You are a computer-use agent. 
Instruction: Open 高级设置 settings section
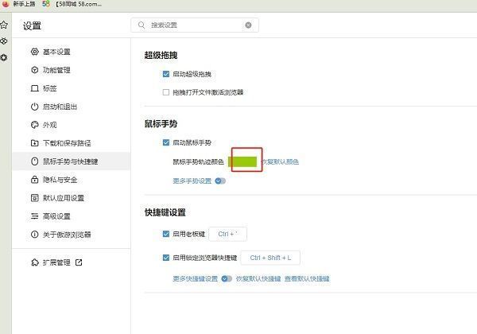click(56, 216)
